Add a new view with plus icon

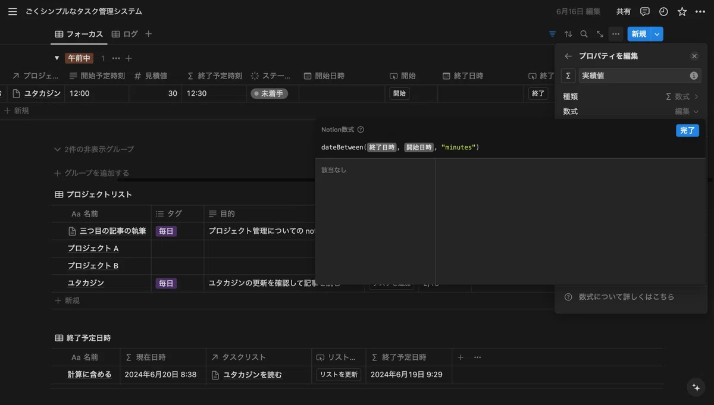click(149, 34)
